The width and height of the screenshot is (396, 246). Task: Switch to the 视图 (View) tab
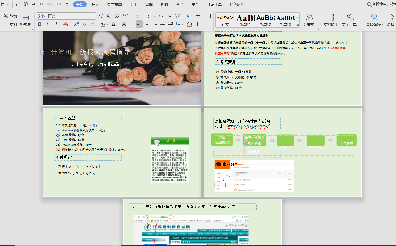[x=164, y=4]
